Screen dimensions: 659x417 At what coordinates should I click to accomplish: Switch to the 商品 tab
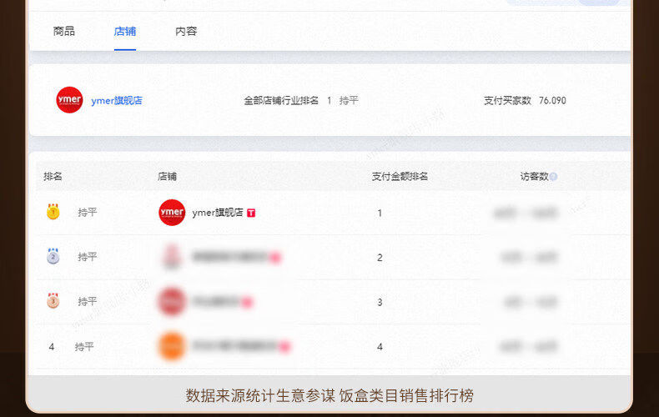coord(64,32)
